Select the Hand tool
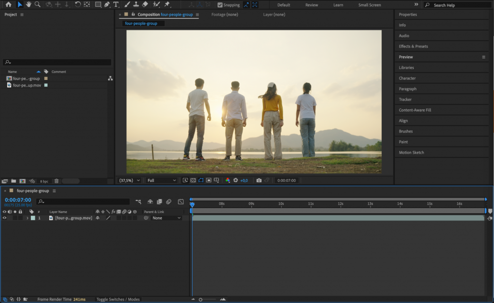Viewport: 494px width, 303px height. point(28,5)
